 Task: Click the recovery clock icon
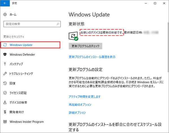click(x=5, y=83)
